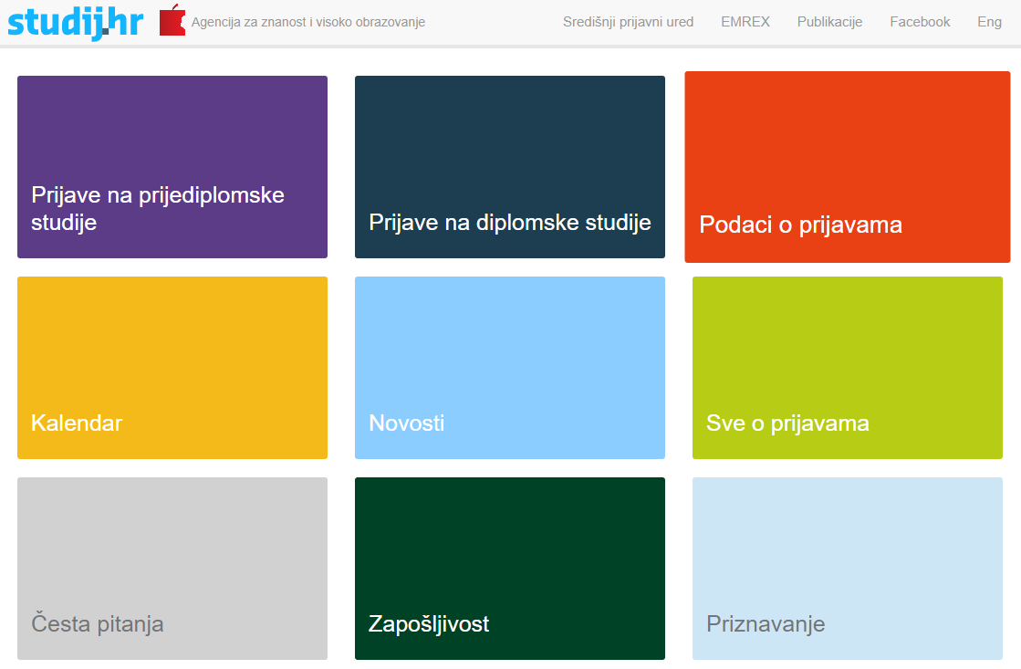Click the Kalendar label text
1021x669 pixels.
(x=77, y=423)
